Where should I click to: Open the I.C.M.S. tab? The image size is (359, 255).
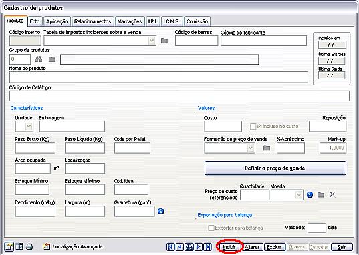point(172,21)
